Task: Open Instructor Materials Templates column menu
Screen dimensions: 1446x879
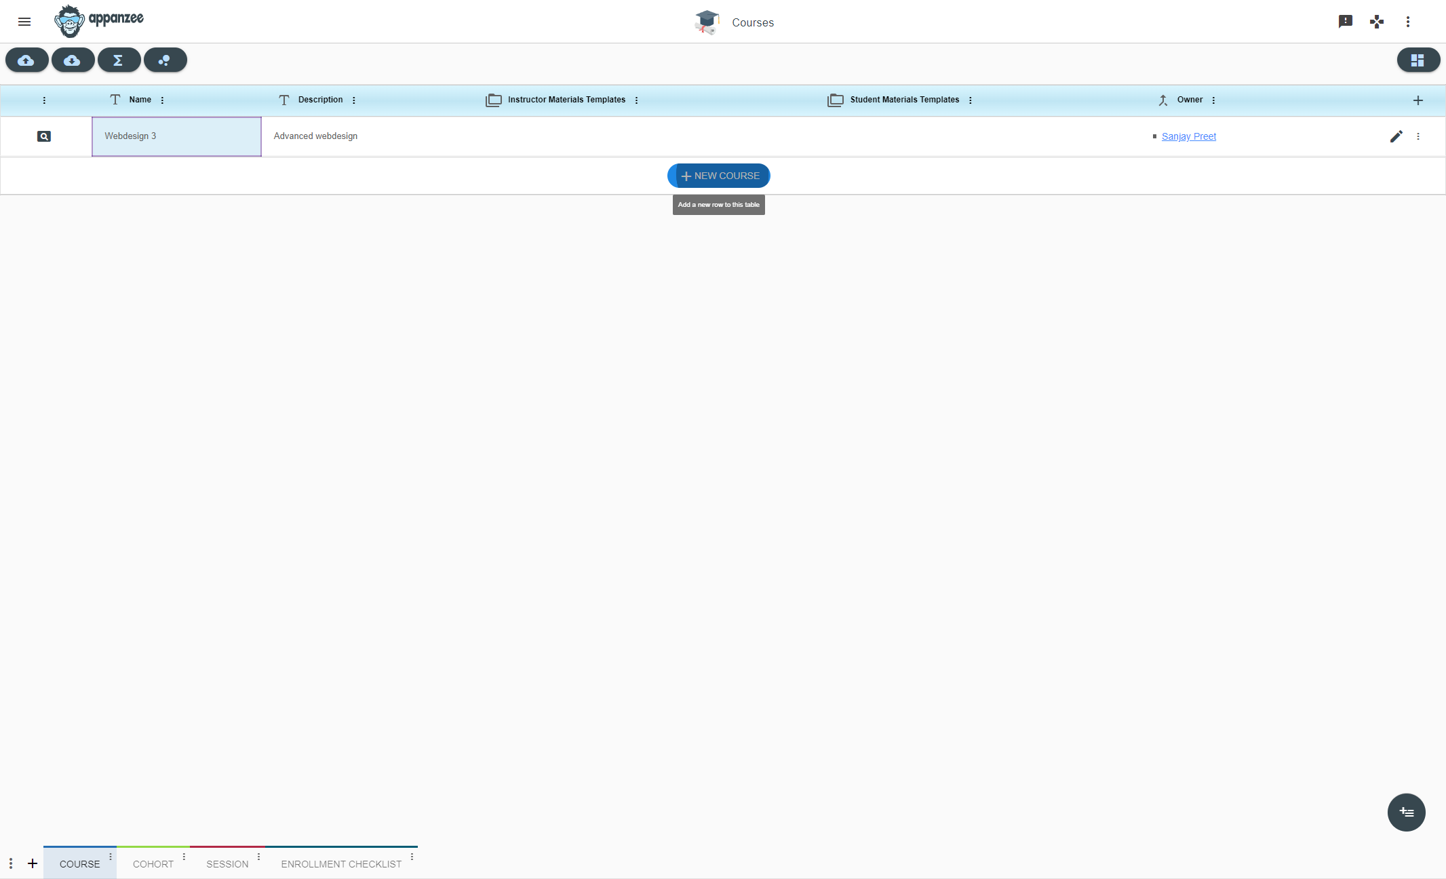Action: tap(637, 100)
